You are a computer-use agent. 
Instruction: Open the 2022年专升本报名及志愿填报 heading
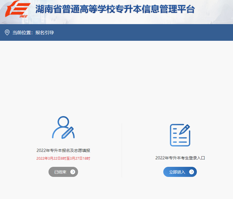point(63,150)
